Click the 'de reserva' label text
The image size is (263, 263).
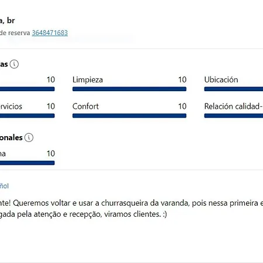pos(15,33)
